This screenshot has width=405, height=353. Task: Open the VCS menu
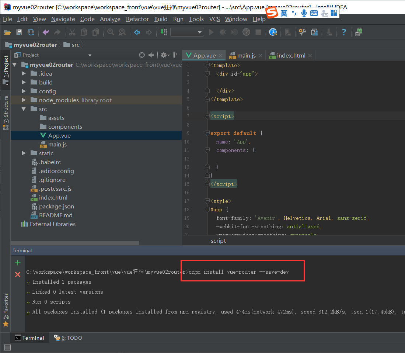pos(214,19)
